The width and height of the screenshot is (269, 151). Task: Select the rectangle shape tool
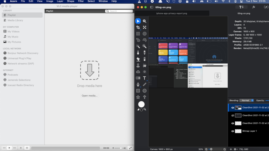(138, 91)
